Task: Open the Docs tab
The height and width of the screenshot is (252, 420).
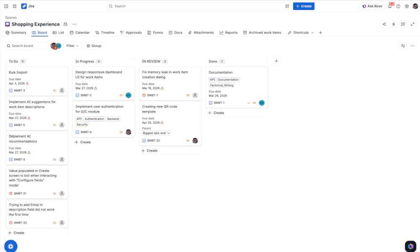Action: (x=175, y=33)
